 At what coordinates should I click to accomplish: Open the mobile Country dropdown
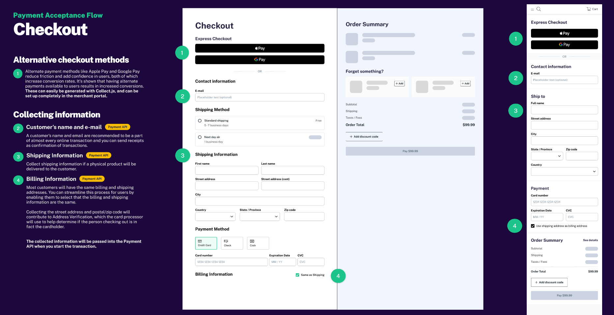(x=564, y=171)
